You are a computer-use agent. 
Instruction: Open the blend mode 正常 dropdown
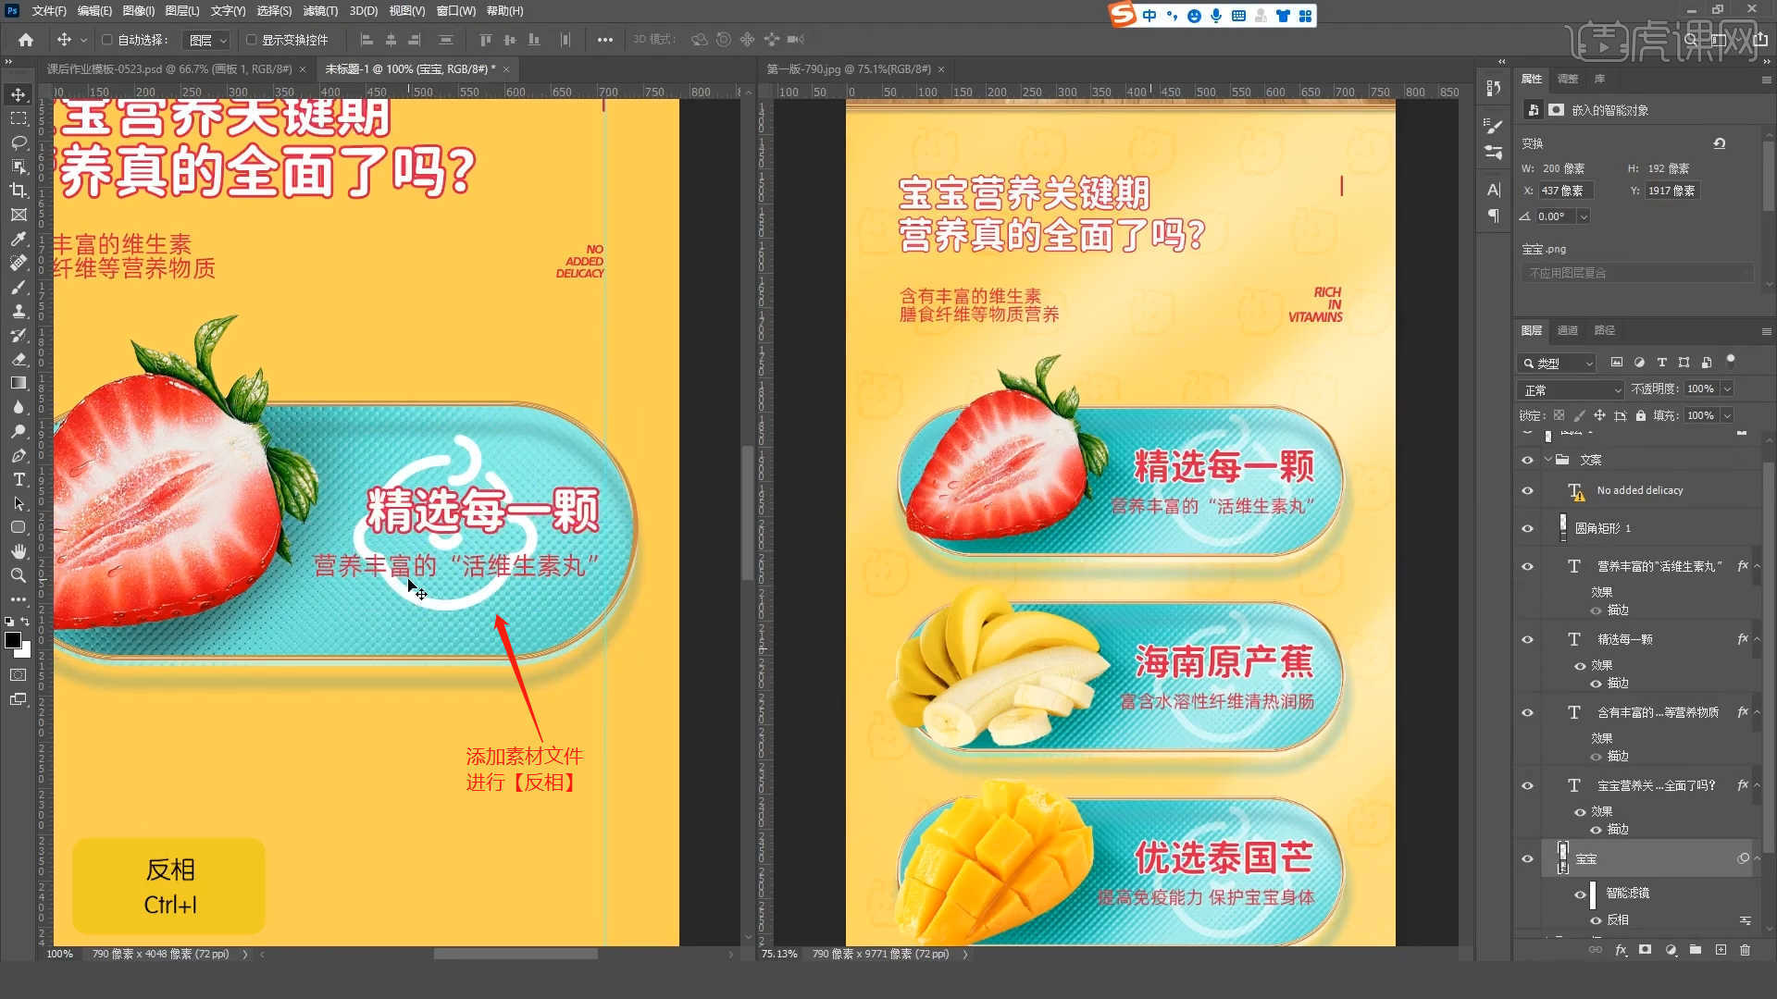pyautogui.click(x=1571, y=389)
